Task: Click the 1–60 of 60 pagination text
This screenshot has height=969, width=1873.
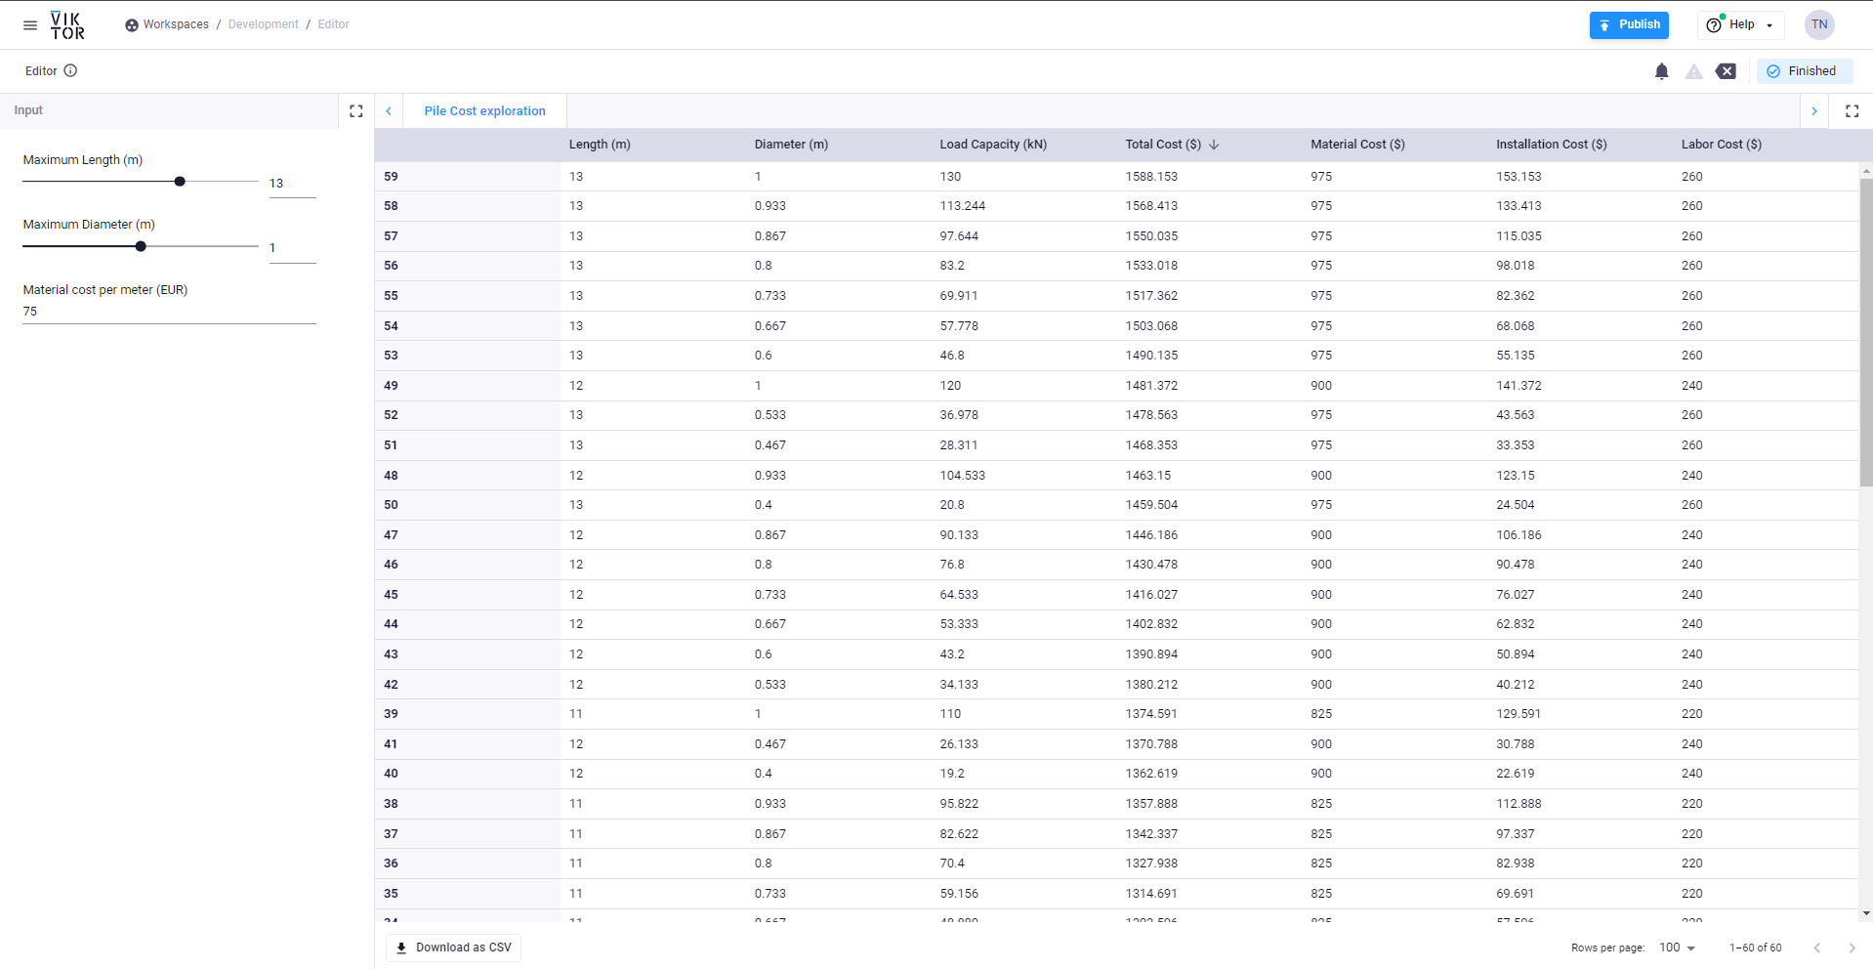Action: pyautogui.click(x=1755, y=948)
